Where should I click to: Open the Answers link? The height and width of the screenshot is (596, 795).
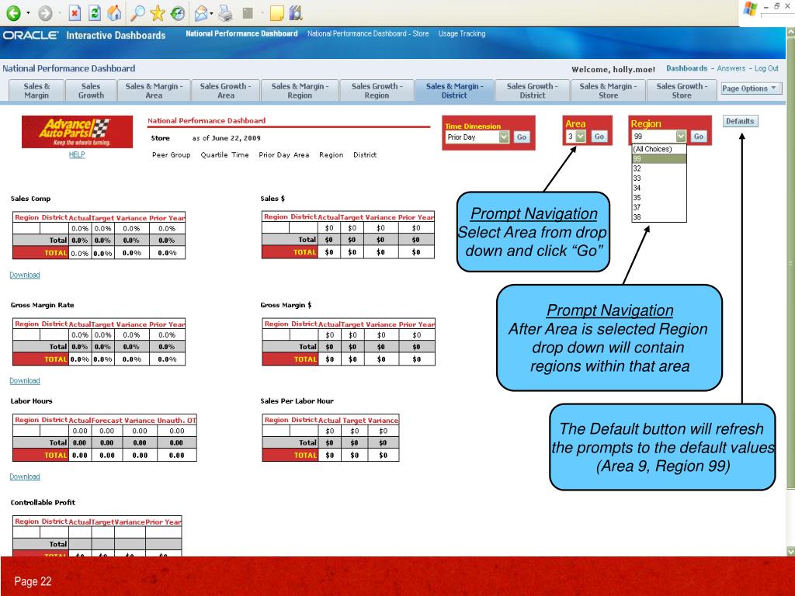click(x=731, y=68)
